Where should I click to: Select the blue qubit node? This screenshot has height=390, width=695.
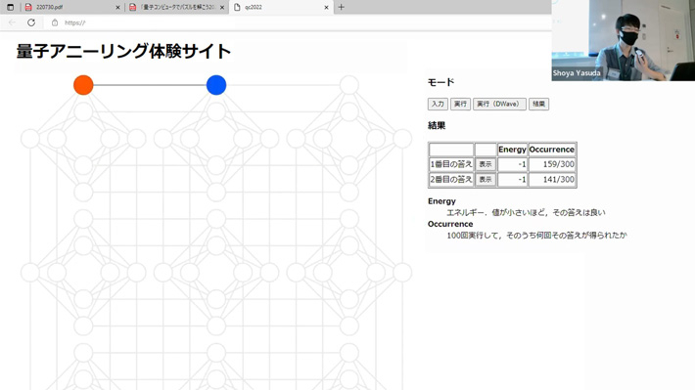216,85
